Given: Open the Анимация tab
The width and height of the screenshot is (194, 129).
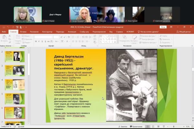Looking at the screenshot, I should click(72, 32).
